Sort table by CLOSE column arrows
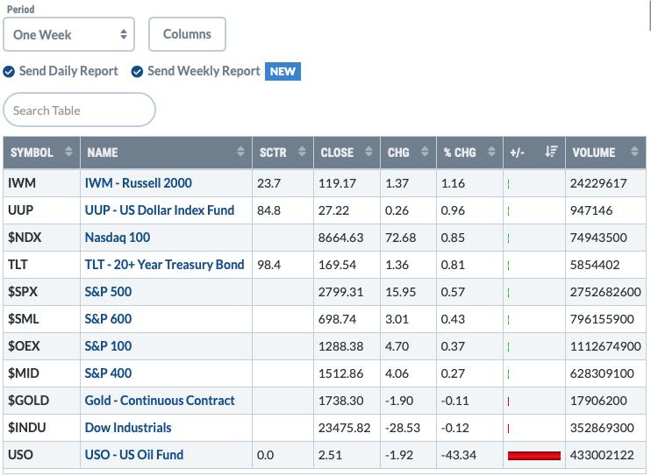Screen dimensions: 651x476 pyautogui.click(x=368, y=152)
